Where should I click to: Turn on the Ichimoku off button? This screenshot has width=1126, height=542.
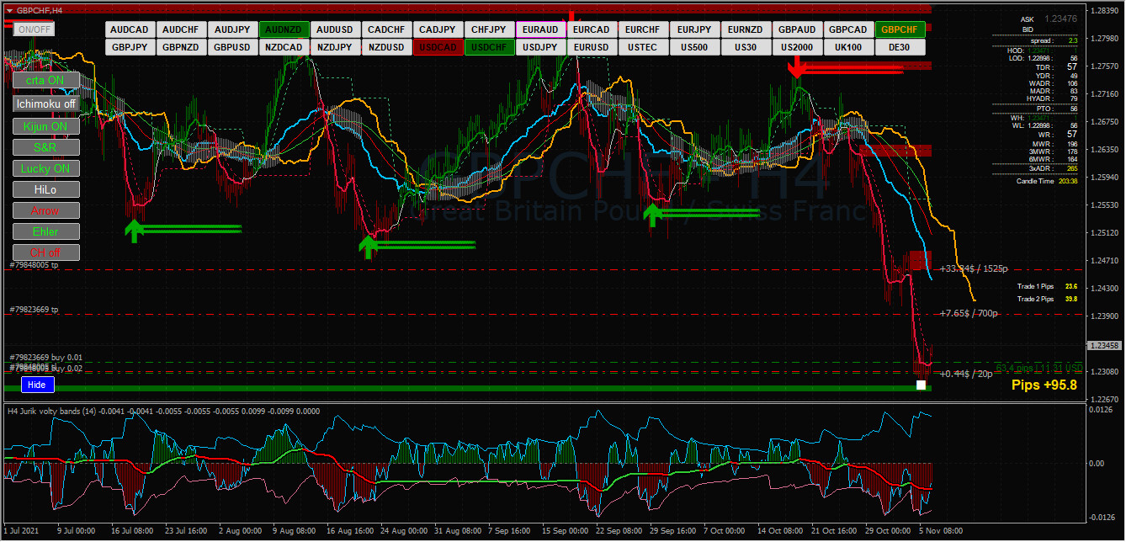click(46, 104)
